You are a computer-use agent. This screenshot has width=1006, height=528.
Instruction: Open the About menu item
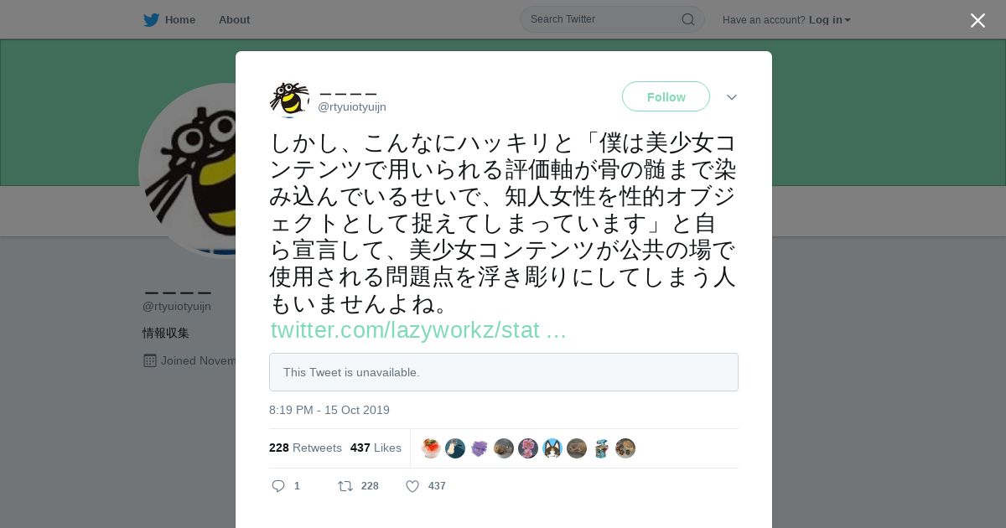point(234,20)
